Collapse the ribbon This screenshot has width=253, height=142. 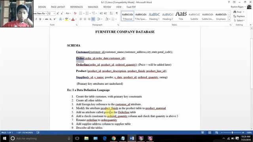[250, 25]
